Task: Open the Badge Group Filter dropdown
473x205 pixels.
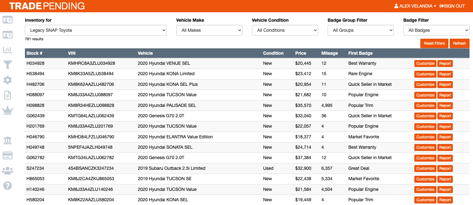Action: [x=360, y=30]
